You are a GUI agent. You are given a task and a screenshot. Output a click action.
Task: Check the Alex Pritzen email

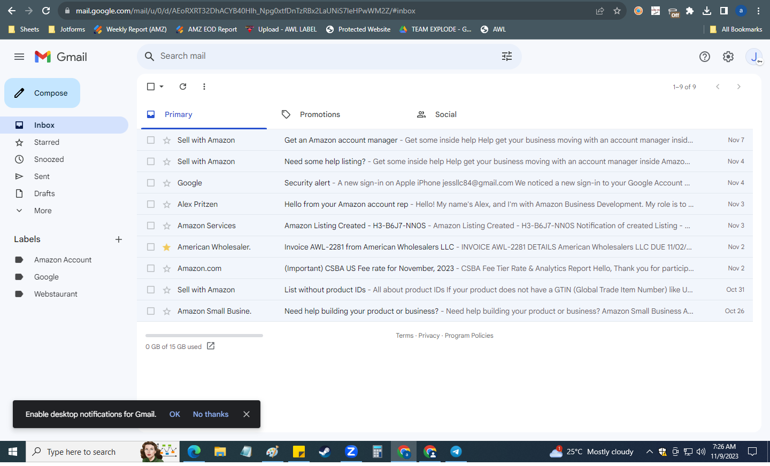(151, 204)
